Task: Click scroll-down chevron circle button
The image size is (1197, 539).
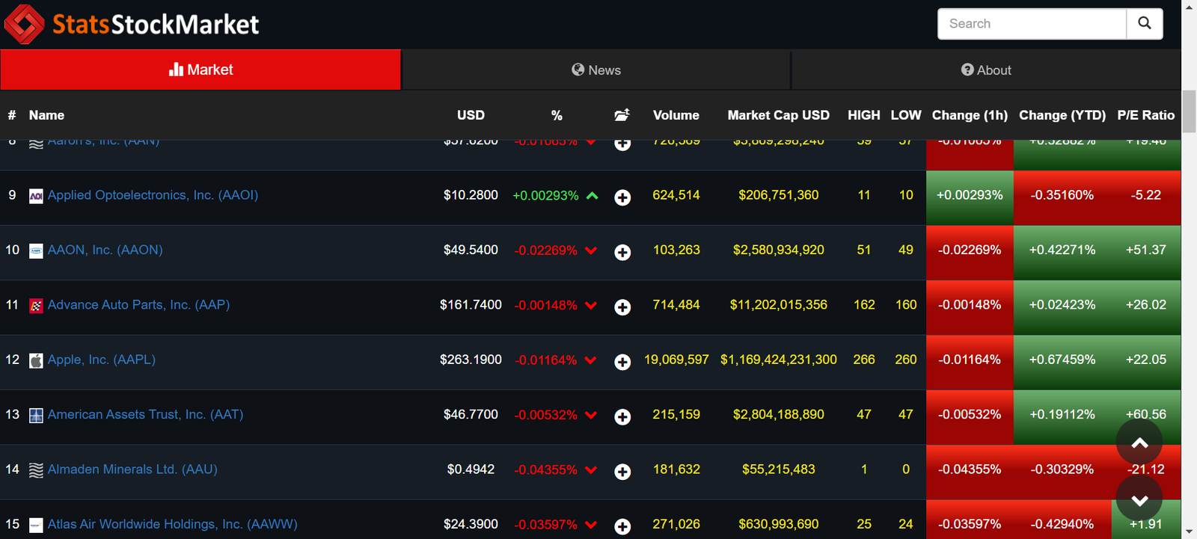Action: pos(1139,499)
